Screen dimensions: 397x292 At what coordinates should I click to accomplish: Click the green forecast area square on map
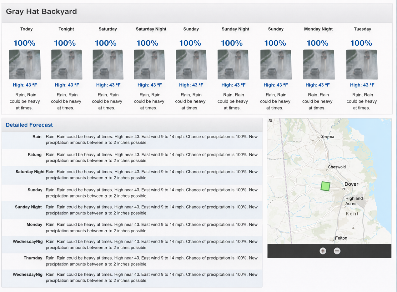click(325, 186)
